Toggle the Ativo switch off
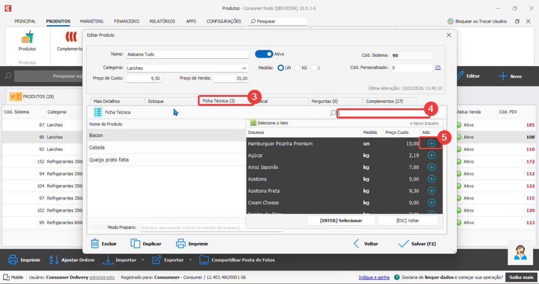The height and width of the screenshot is (284, 539). click(264, 54)
